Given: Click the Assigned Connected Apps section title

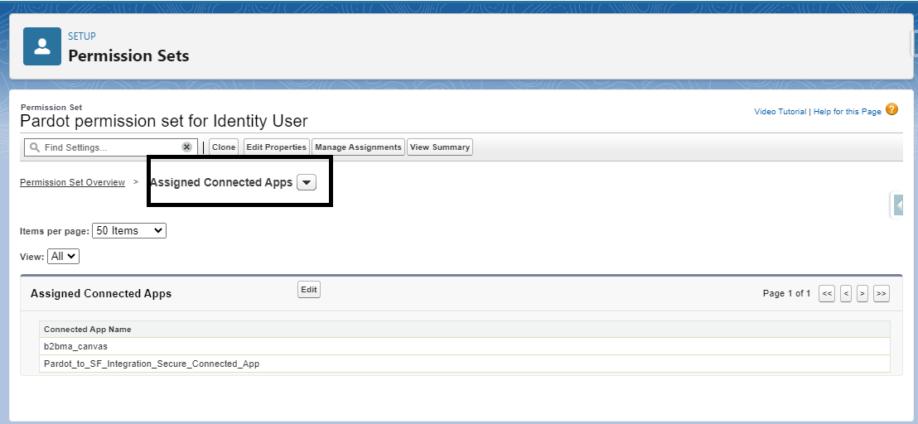Looking at the screenshot, I should (101, 294).
